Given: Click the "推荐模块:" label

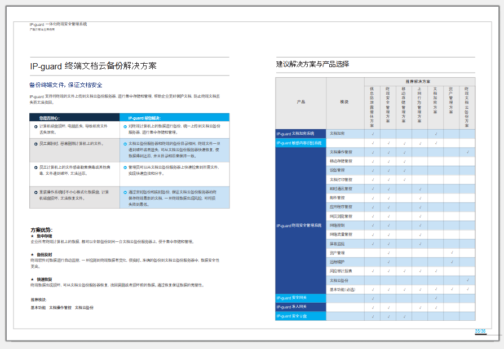Looking at the screenshot, I should [x=39, y=300].
